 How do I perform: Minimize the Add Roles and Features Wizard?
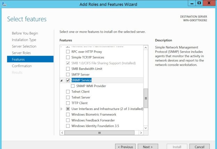[192, 3]
